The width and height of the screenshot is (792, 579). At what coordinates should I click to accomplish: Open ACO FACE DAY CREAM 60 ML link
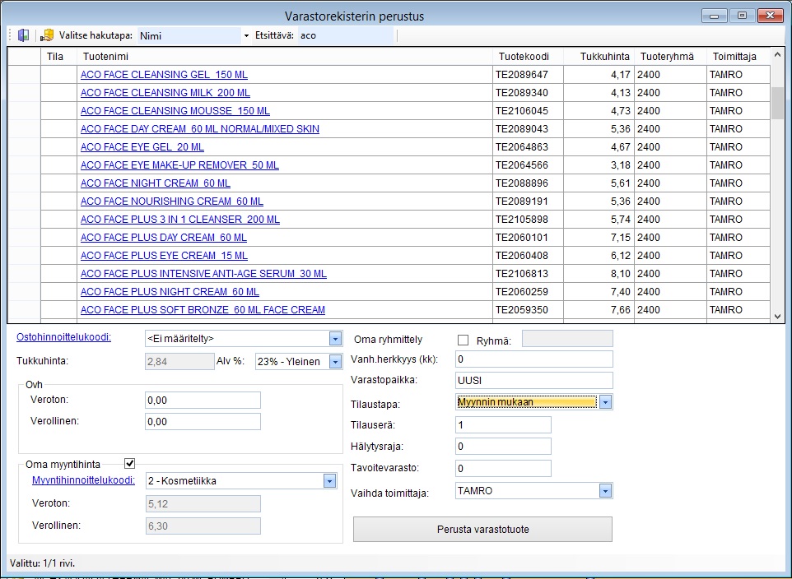pos(200,129)
